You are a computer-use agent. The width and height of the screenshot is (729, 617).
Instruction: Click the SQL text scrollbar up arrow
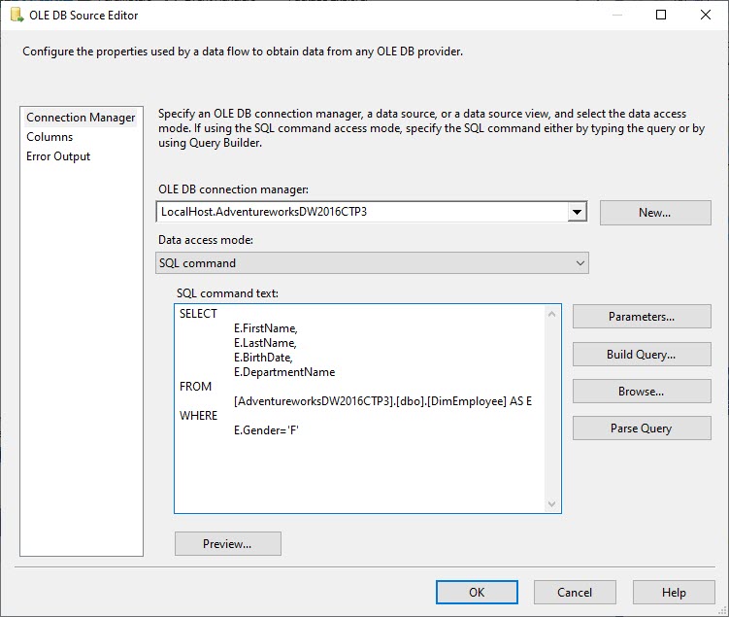pos(552,314)
